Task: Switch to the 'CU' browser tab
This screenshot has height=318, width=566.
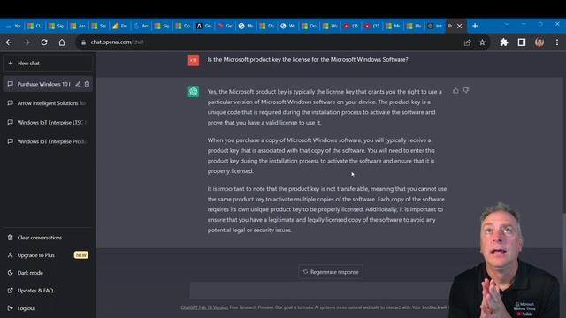Action: (35, 26)
